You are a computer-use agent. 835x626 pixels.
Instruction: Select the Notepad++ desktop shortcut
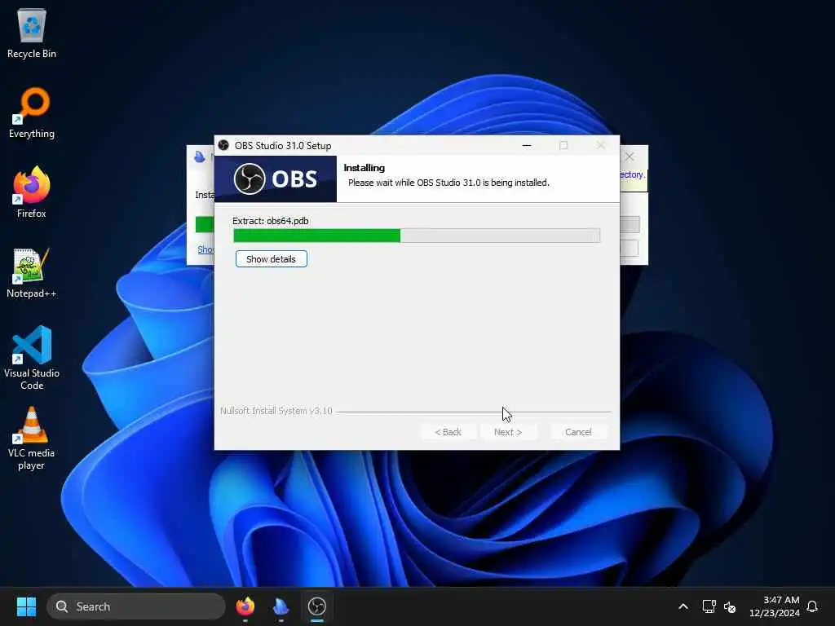pyautogui.click(x=32, y=272)
